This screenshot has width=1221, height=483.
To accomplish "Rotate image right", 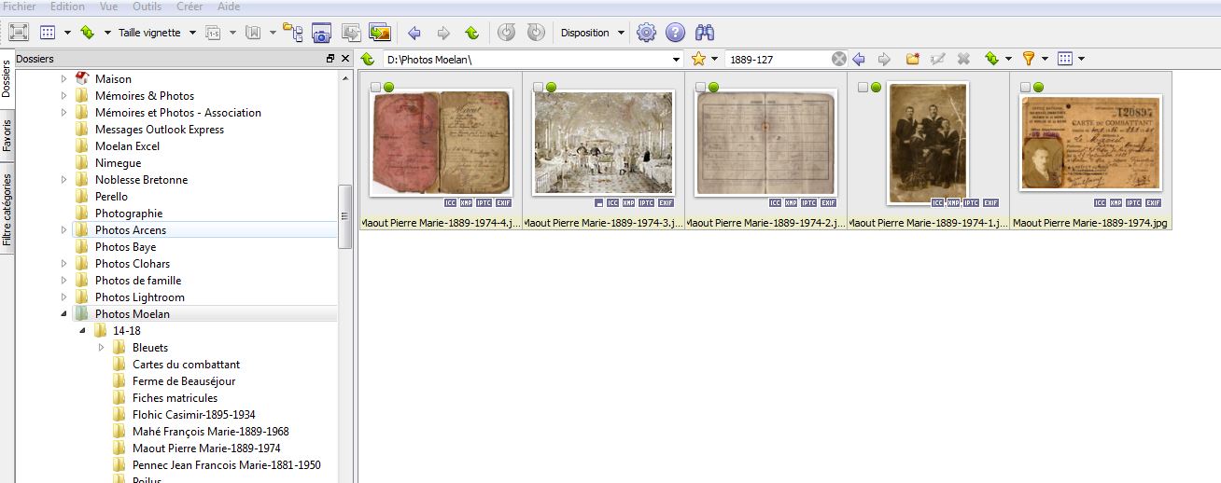I will (535, 33).
